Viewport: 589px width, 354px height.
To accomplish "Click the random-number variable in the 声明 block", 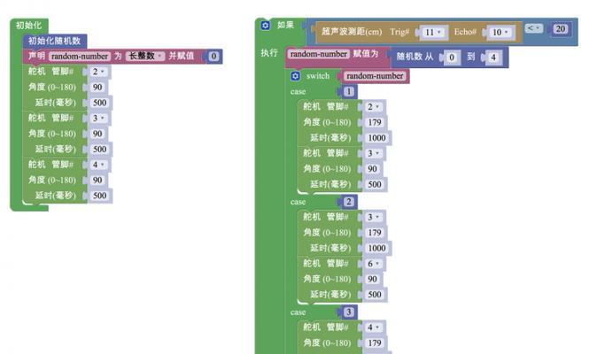I will point(80,57).
